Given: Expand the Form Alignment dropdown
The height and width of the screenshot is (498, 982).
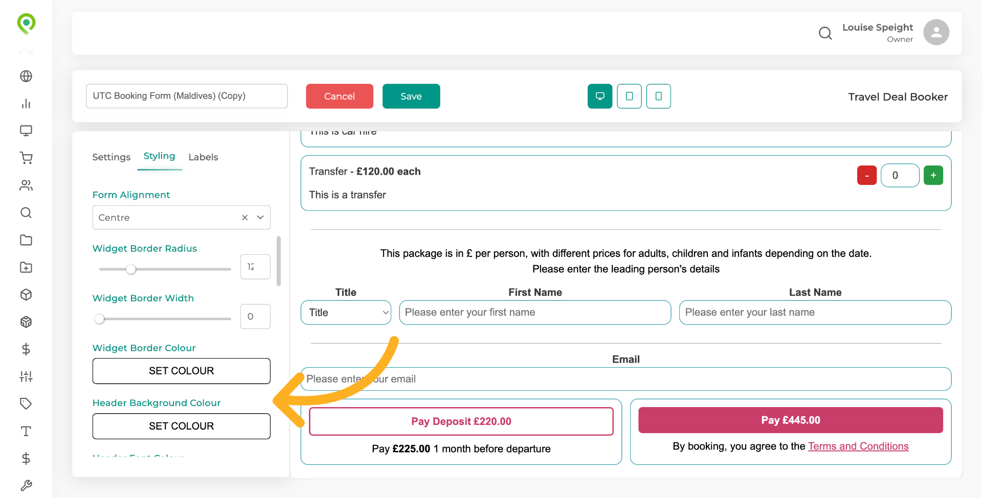Looking at the screenshot, I should point(260,218).
